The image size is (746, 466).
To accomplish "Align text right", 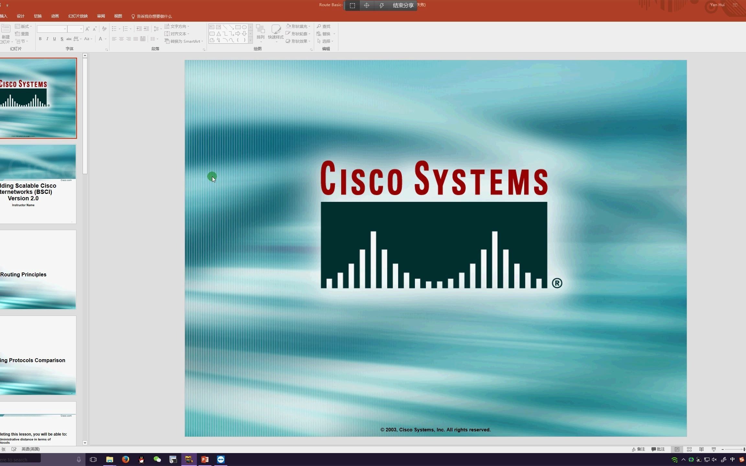I will click(x=128, y=39).
